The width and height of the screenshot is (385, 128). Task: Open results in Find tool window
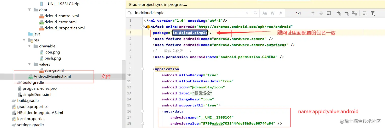click(x=329, y=13)
